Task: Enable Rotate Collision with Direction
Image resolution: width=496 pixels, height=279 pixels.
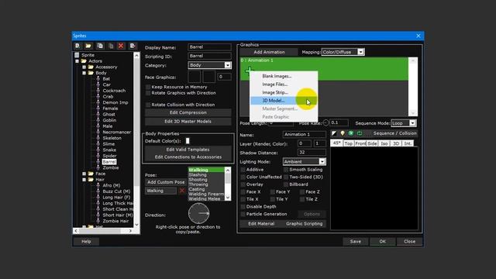Action: click(x=148, y=105)
